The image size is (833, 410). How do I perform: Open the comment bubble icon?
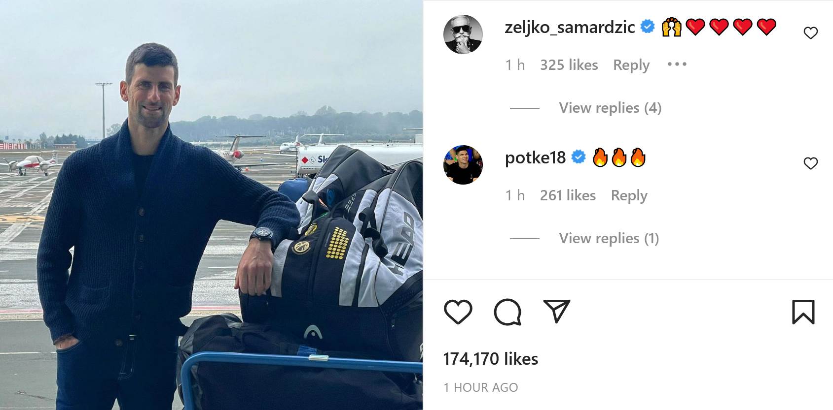[x=507, y=312]
